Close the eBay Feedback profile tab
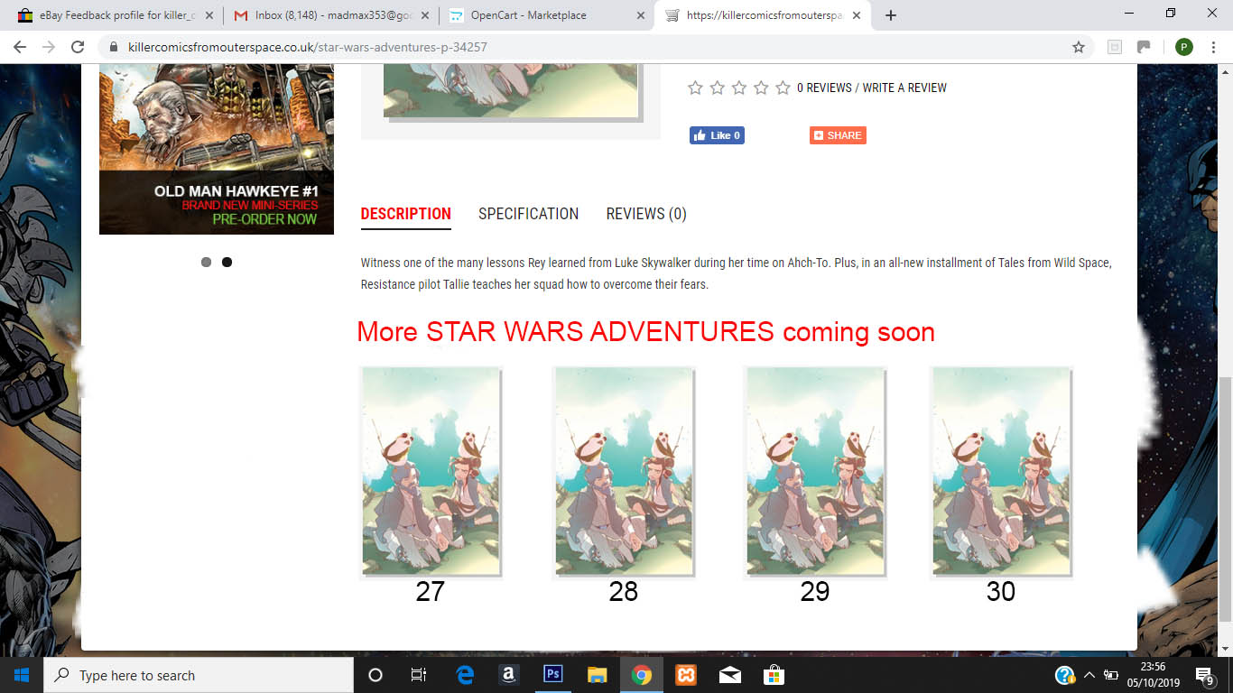The image size is (1233, 693). pyautogui.click(x=209, y=15)
